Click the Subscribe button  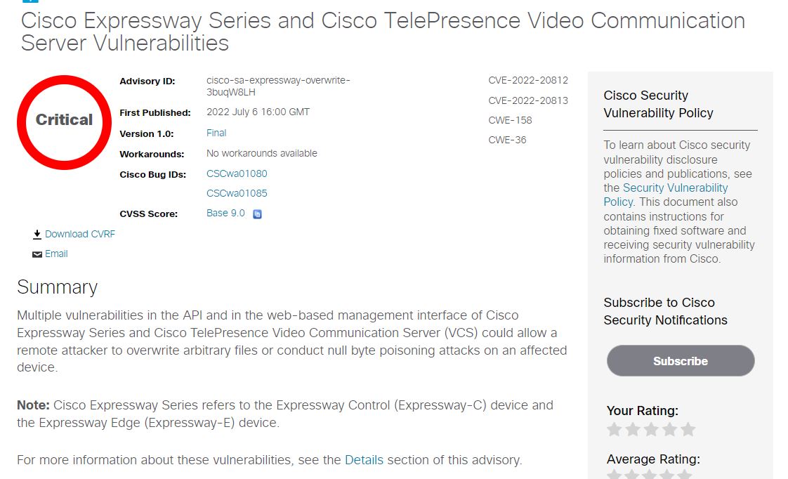click(x=681, y=361)
